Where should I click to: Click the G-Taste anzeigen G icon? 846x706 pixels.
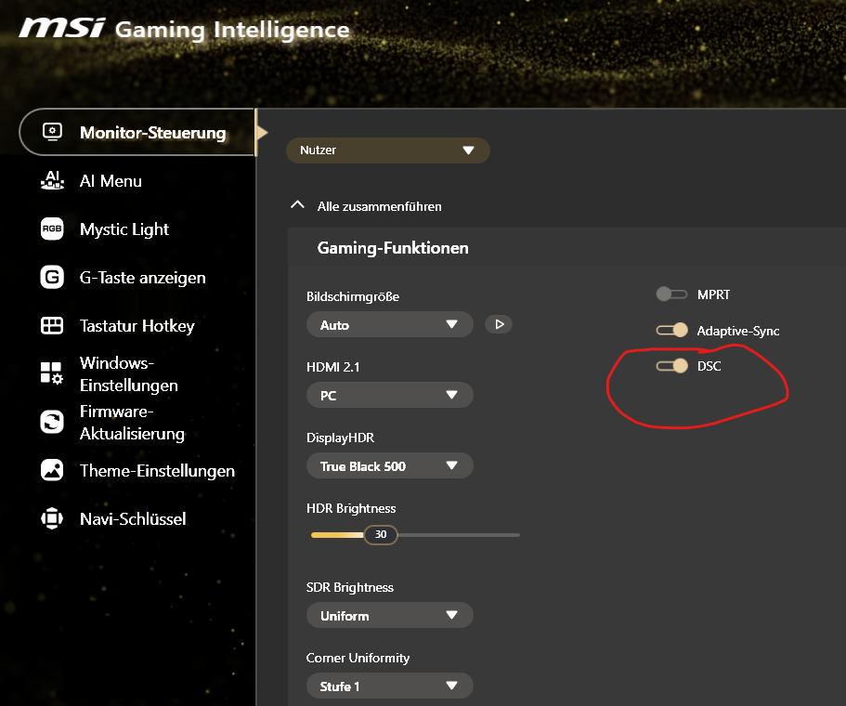point(52,278)
